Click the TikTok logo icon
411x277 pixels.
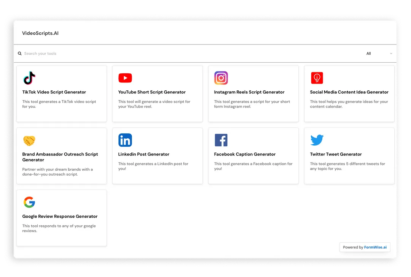[x=29, y=78]
